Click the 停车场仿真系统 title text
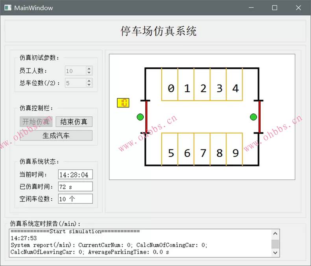 (x=159, y=31)
